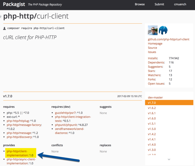
Task: Switch to version v1.5.0
Action: [152, 129]
